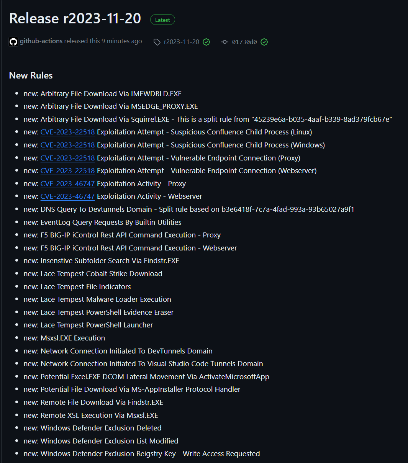Open CVE-2023-22518 link in Vulnerable Endpoint Connection (Webserver) rule

[67, 171]
